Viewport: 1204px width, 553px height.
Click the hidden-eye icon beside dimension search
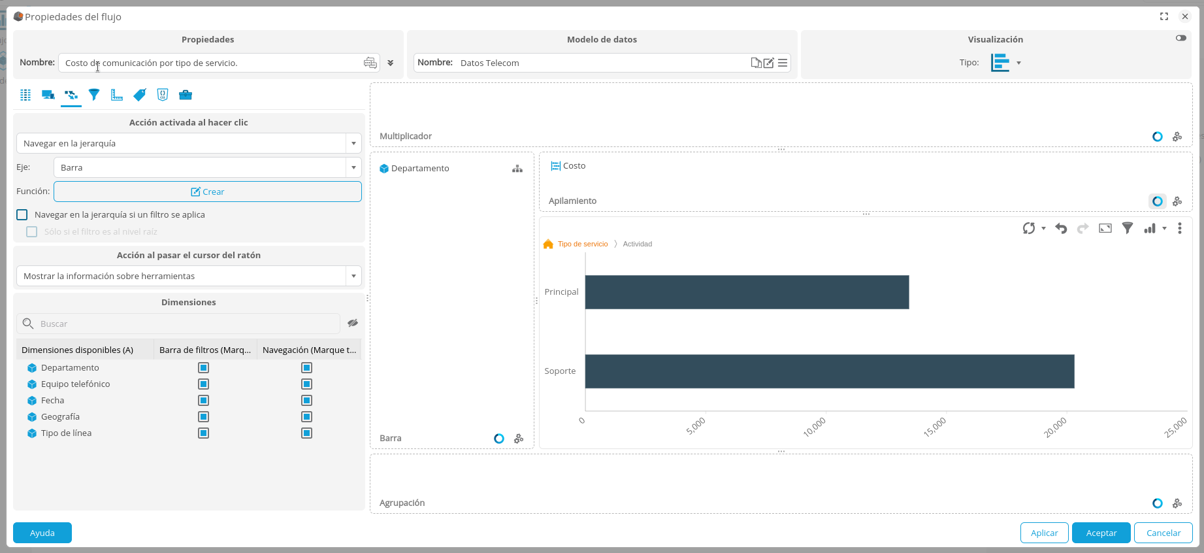point(353,324)
